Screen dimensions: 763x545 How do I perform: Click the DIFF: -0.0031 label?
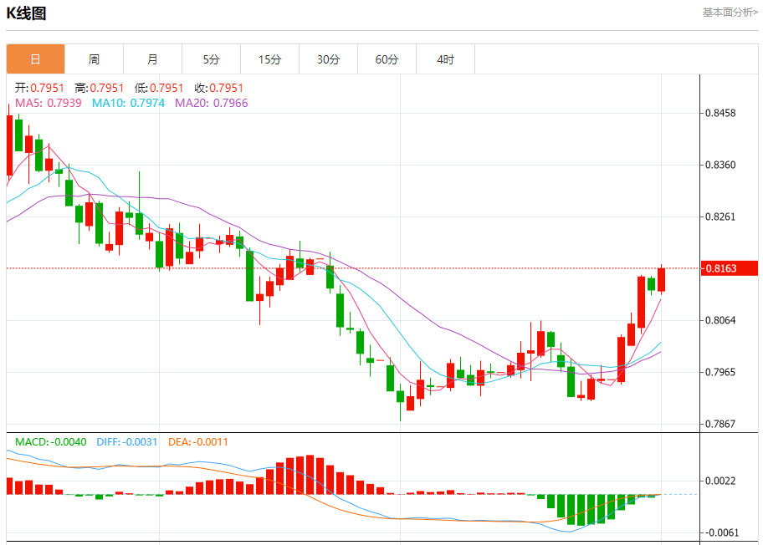[x=127, y=442]
